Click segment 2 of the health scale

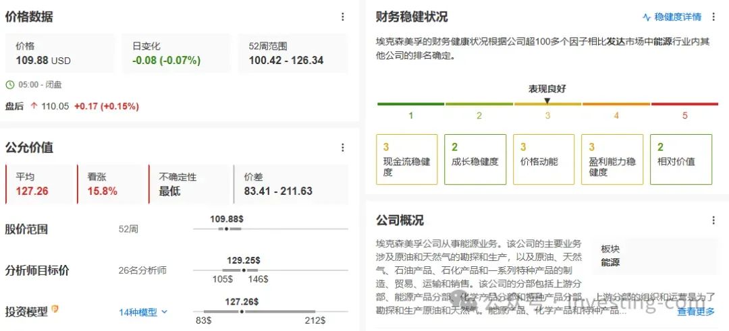[479, 104]
